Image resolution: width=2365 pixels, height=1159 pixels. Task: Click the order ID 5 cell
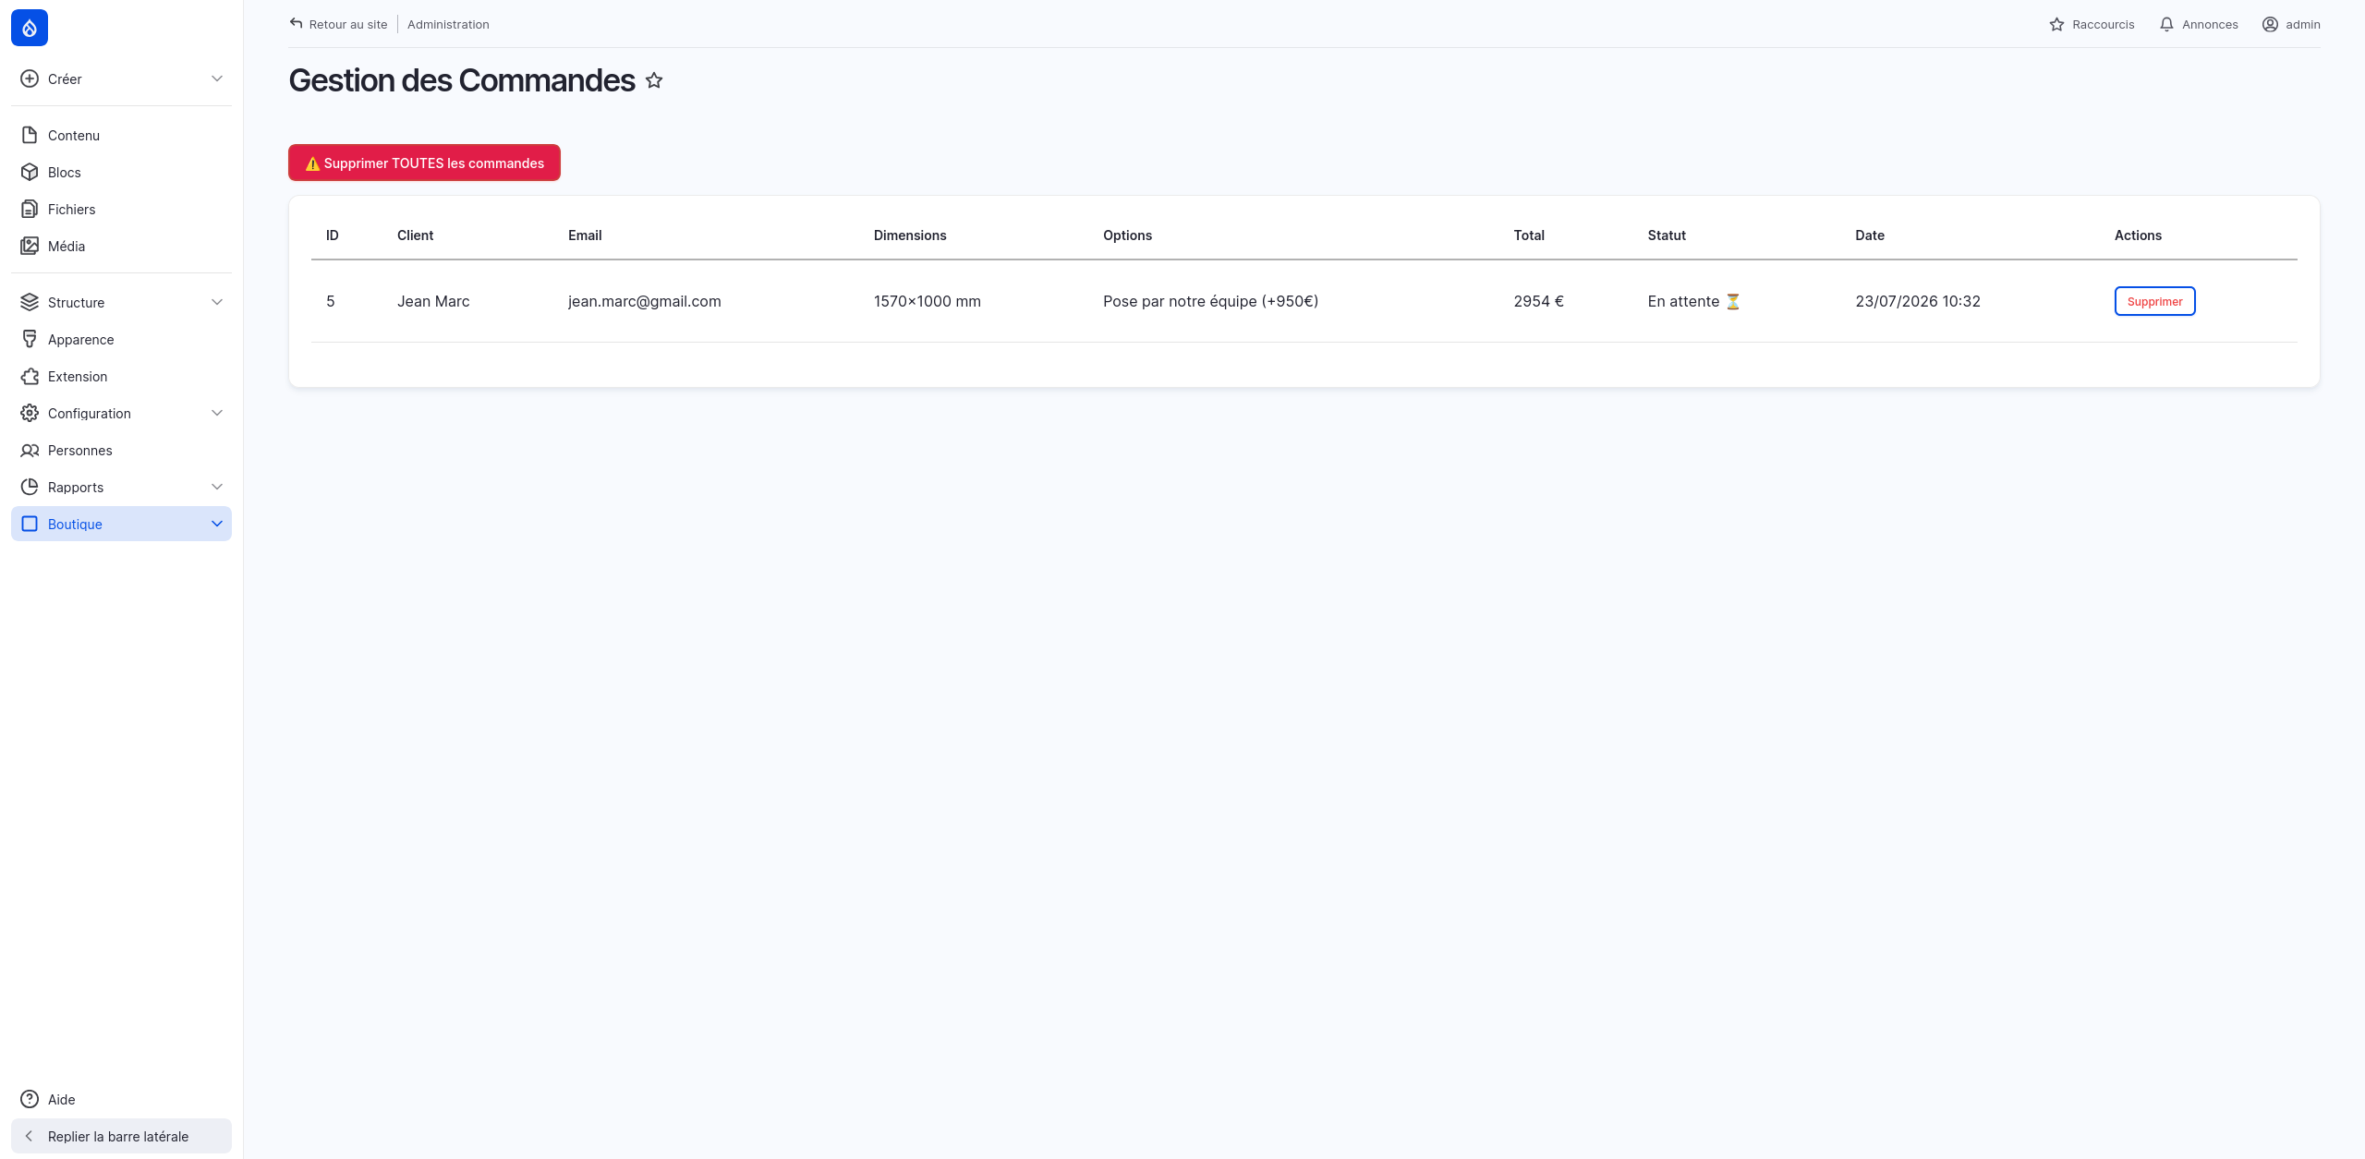coord(330,301)
